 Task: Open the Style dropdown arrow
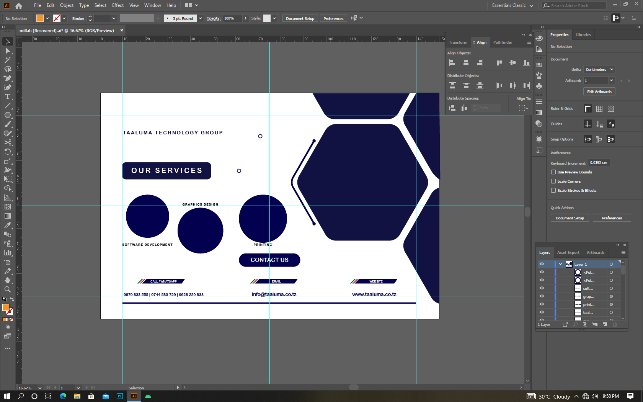(274, 18)
